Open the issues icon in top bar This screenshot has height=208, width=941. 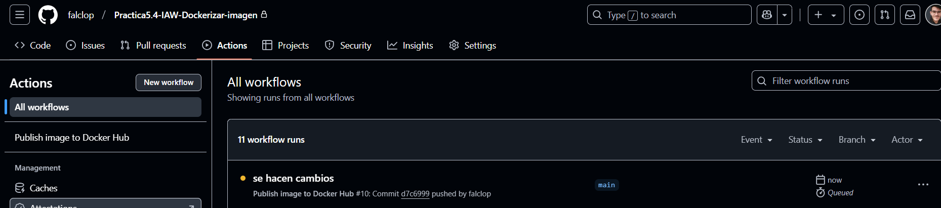(x=859, y=15)
